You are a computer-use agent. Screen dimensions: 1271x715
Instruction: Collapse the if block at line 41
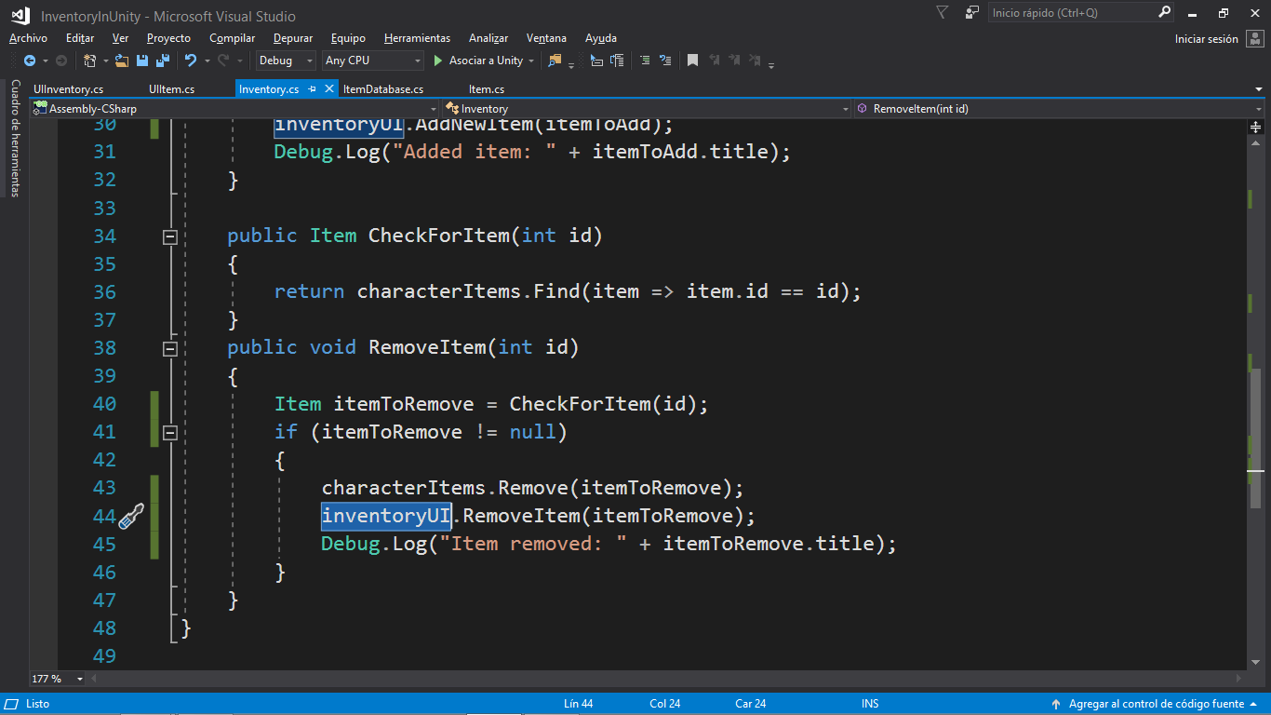[170, 432]
